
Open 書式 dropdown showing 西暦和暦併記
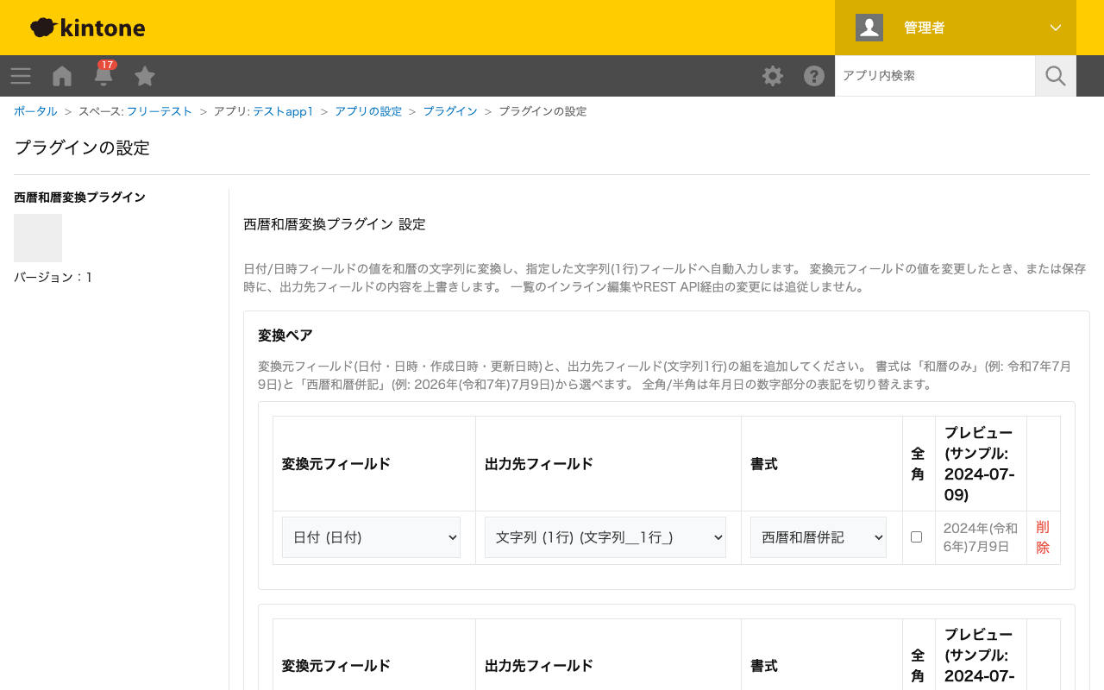tap(819, 537)
